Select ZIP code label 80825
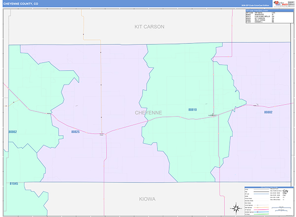The width and height of the screenshot is (296, 217). coord(75,132)
